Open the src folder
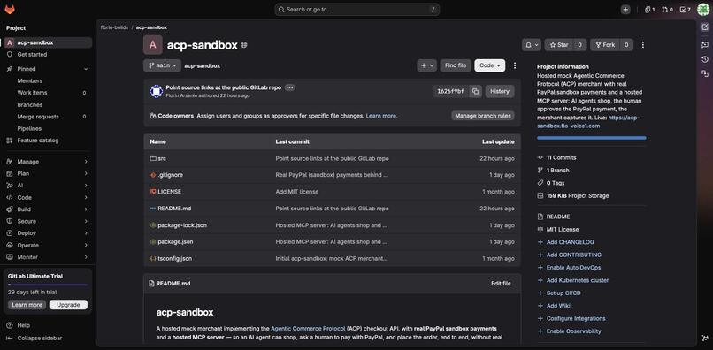 pyautogui.click(x=162, y=158)
